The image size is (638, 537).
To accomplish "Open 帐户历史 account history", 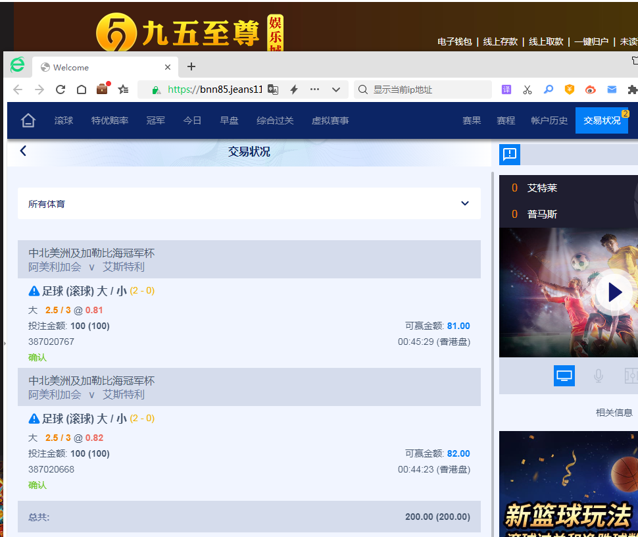I will [x=549, y=120].
